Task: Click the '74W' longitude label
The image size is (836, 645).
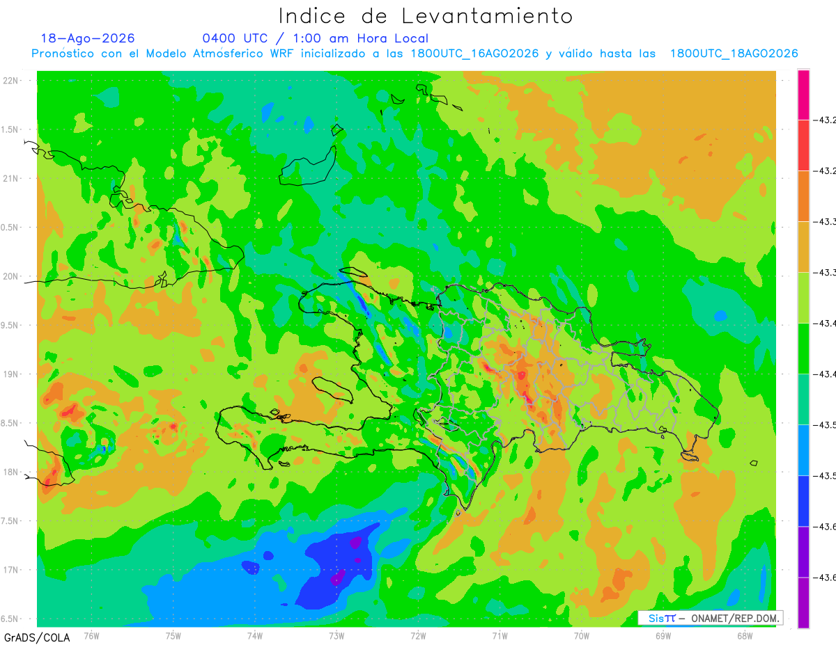Action: coord(255,635)
